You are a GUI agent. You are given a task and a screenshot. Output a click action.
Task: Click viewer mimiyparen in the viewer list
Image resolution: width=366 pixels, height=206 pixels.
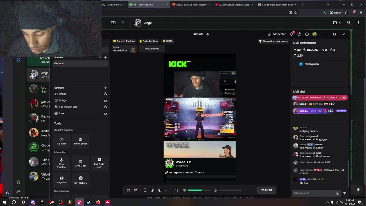[309, 64]
